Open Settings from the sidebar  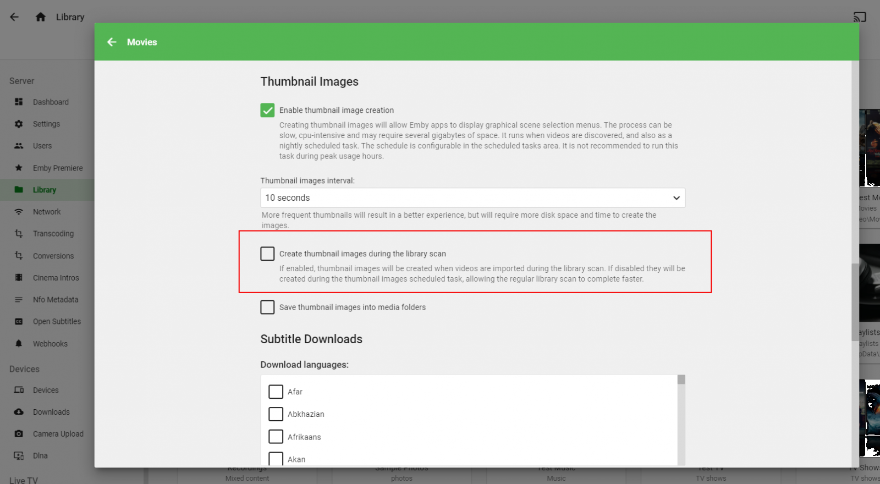[46, 124]
